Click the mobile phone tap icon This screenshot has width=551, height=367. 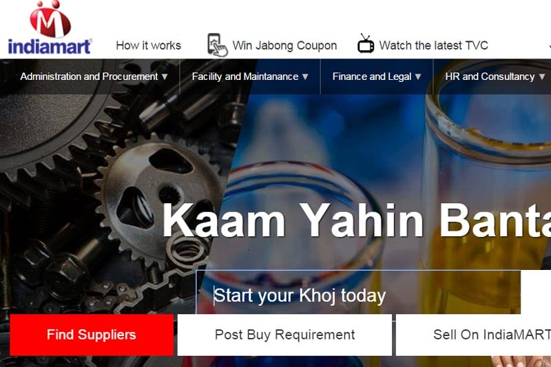pyautogui.click(x=217, y=45)
